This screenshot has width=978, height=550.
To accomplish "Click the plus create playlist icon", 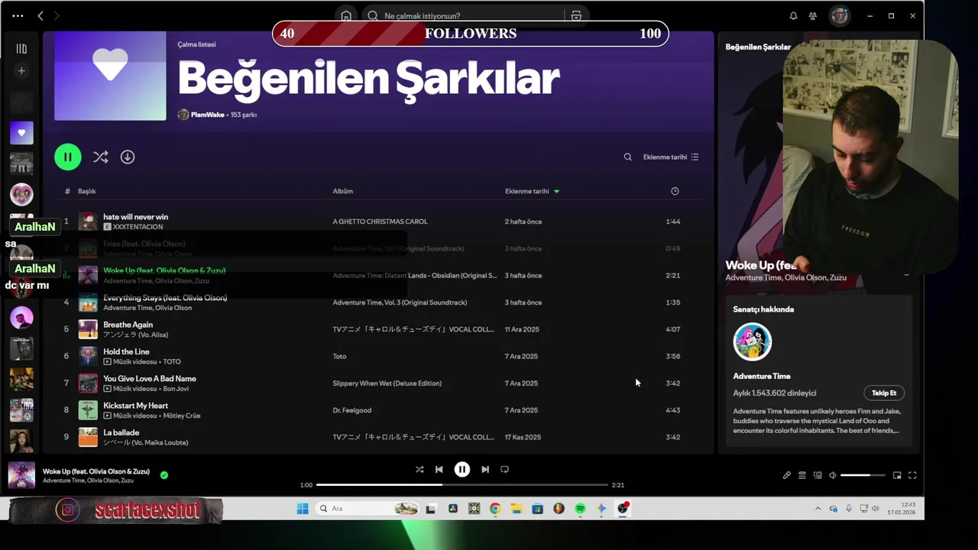I will pyautogui.click(x=21, y=71).
